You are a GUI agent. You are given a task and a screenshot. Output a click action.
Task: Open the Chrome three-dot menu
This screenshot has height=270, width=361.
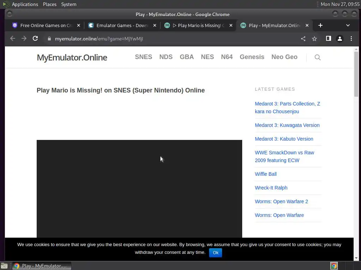pyautogui.click(x=351, y=39)
